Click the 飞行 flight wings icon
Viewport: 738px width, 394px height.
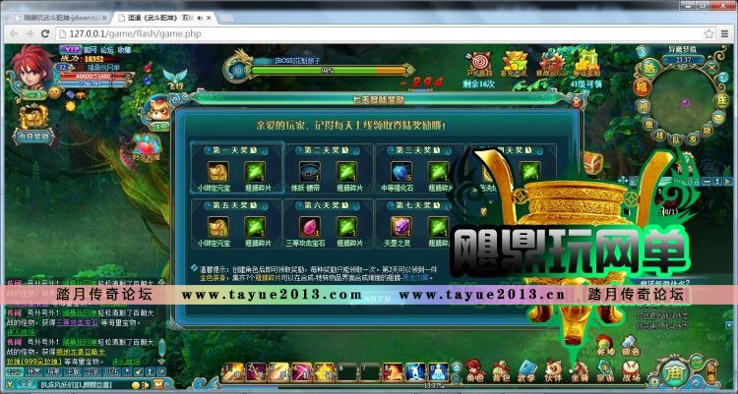175,80
